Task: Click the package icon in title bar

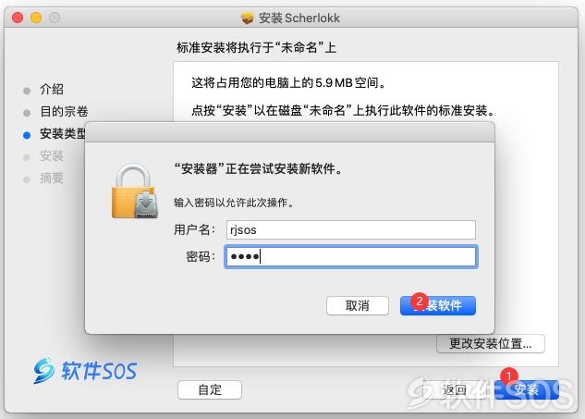Action: (247, 18)
